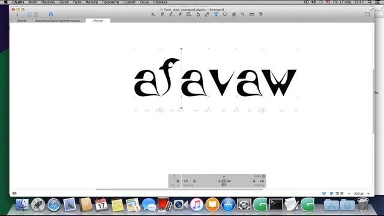The height and width of the screenshot is (216, 384).
Task: Select the Zoom magnifier tool
Action: [242, 14]
